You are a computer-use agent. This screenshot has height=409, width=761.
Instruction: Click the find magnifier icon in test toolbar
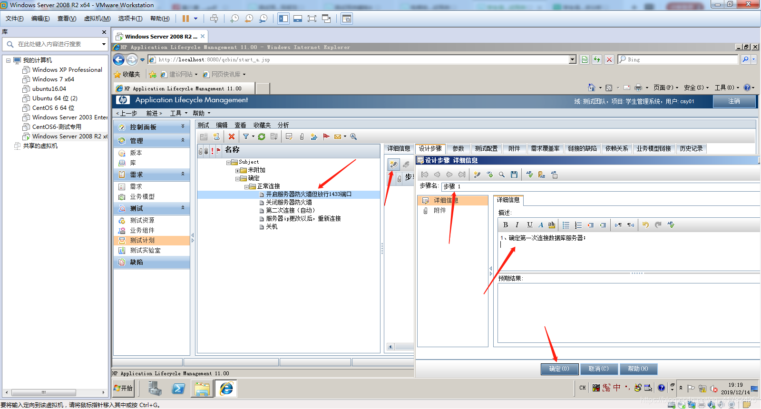[x=353, y=136]
